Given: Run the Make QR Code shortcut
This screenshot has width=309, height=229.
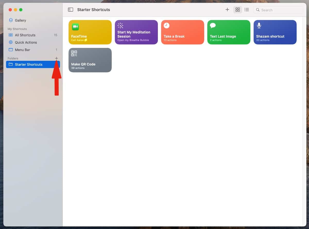Looking at the screenshot, I should 90,63.
